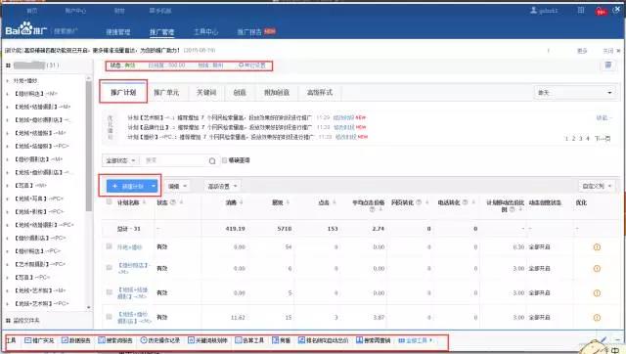
Task: Open the 编辑 dropdown
Action: 177,187
